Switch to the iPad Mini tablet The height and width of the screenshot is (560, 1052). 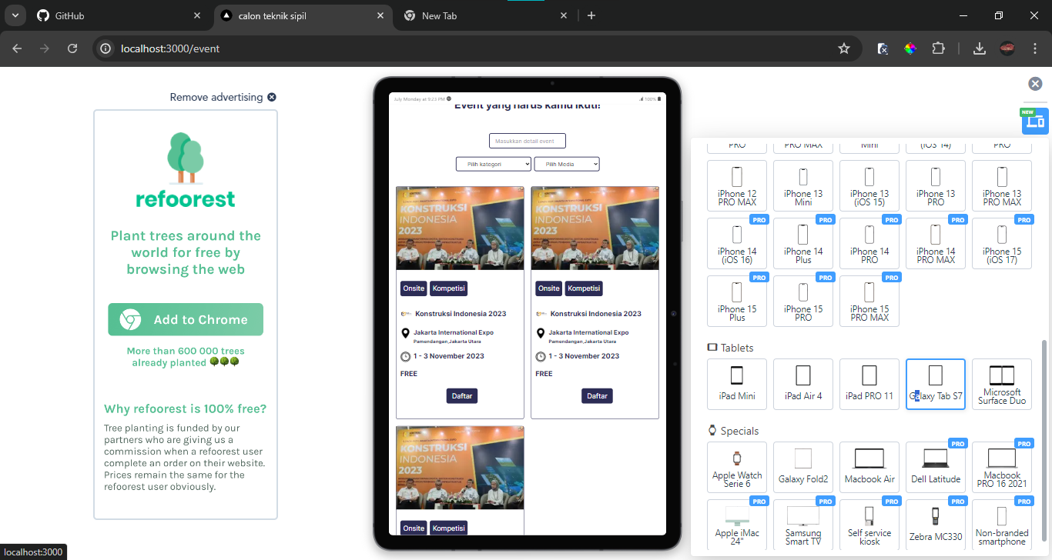[737, 384]
